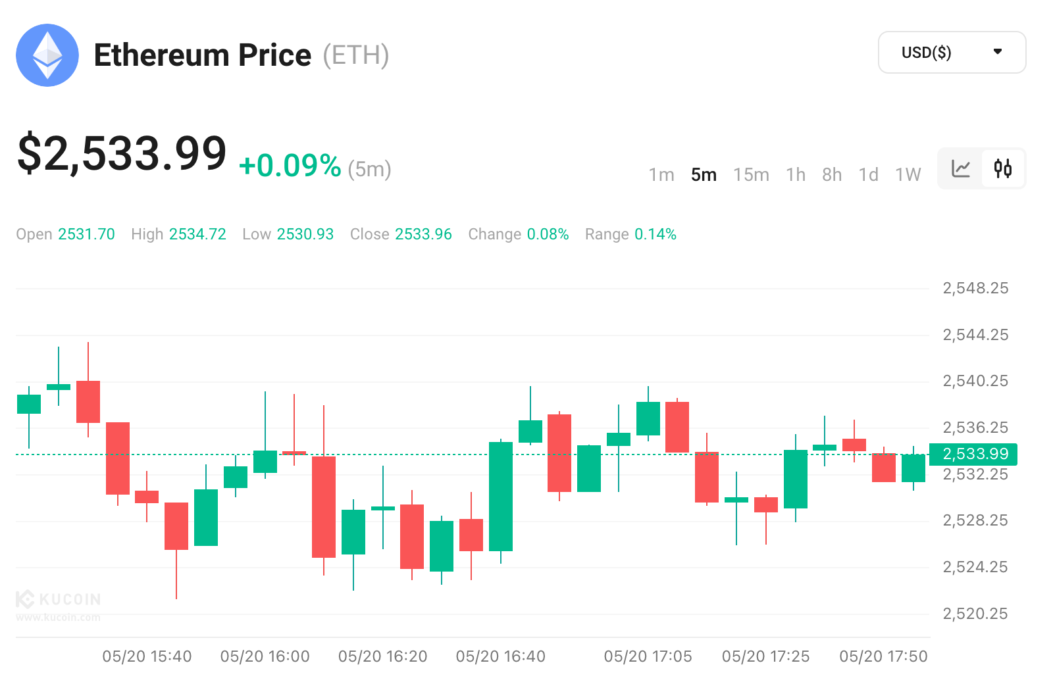Click the KuCoin watermark logo
The height and width of the screenshot is (688, 1053).
click(58, 599)
